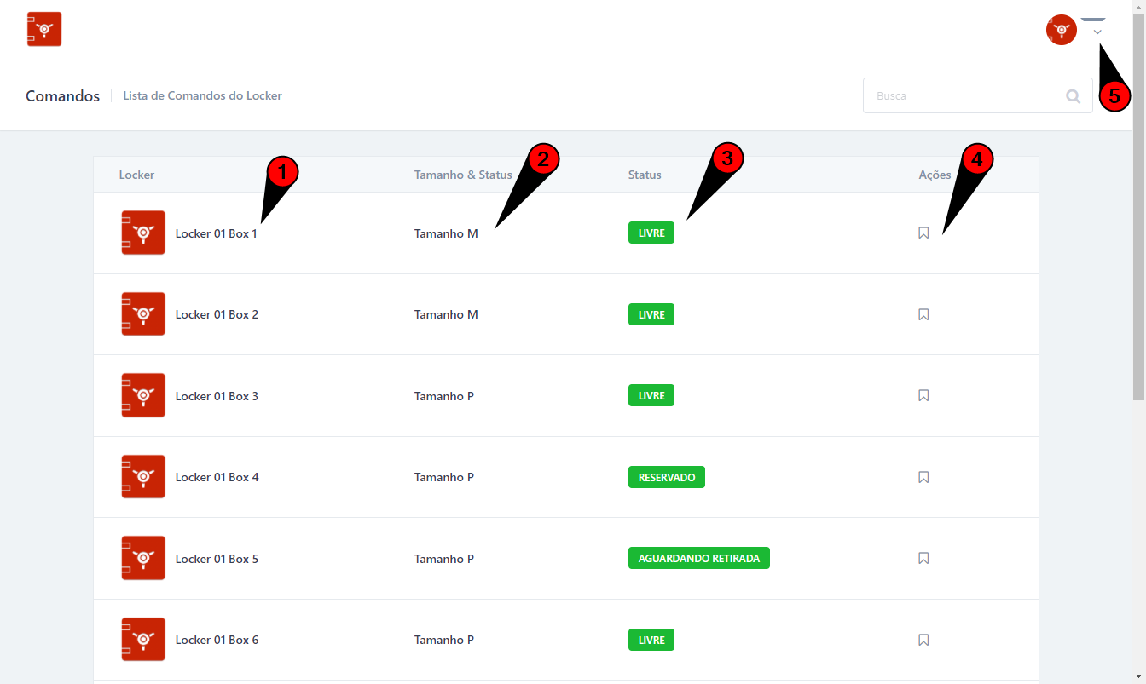Click the Locker 01 Box 3 thumbnail image
Screen dimensions: 1146x684
click(143, 395)
